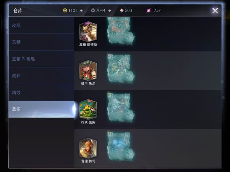The width and height of the screenshot is (230, 172).
Task: Click the rainbow gem 303 icon
Action: 122,10
